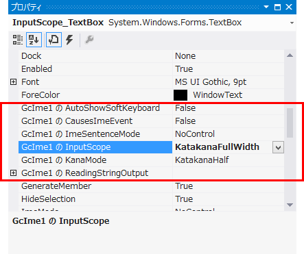Edit the KatakanaFullWidth value field

[x=222, y=147]
